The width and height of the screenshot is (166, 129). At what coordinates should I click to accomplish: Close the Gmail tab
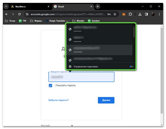[91, 7]
